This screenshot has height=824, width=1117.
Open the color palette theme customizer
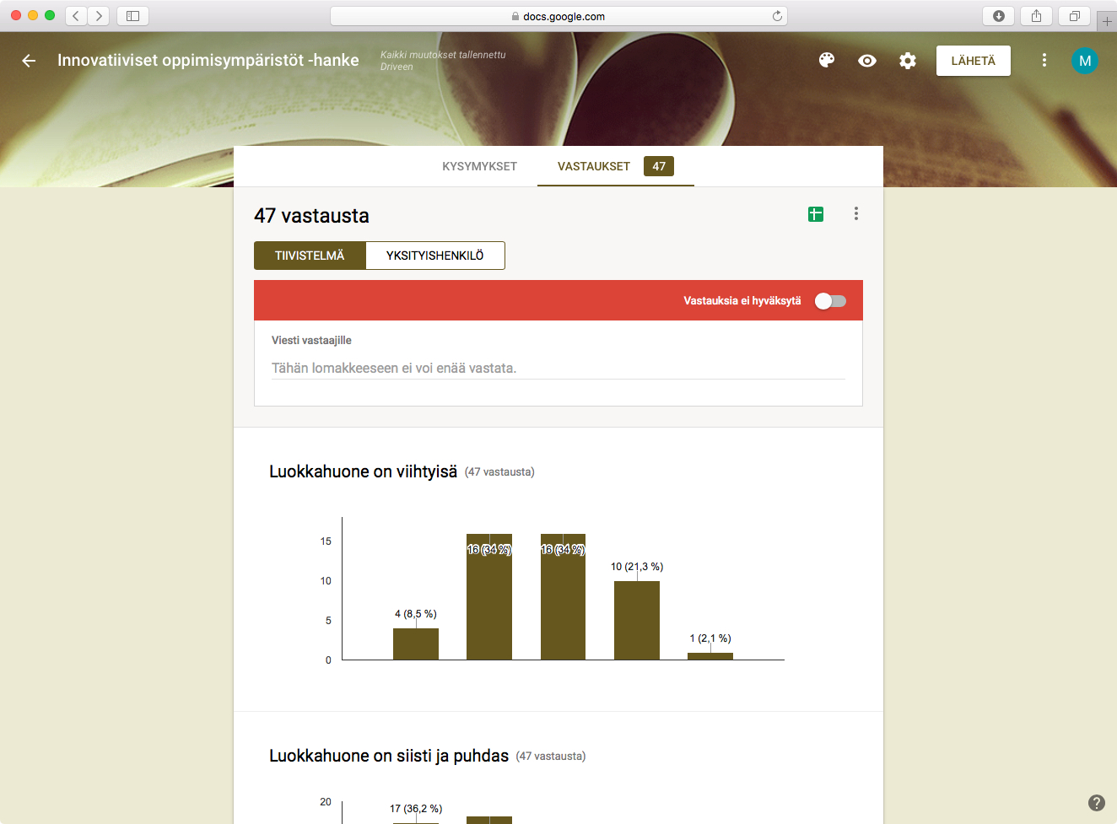(x=827, y=60)
